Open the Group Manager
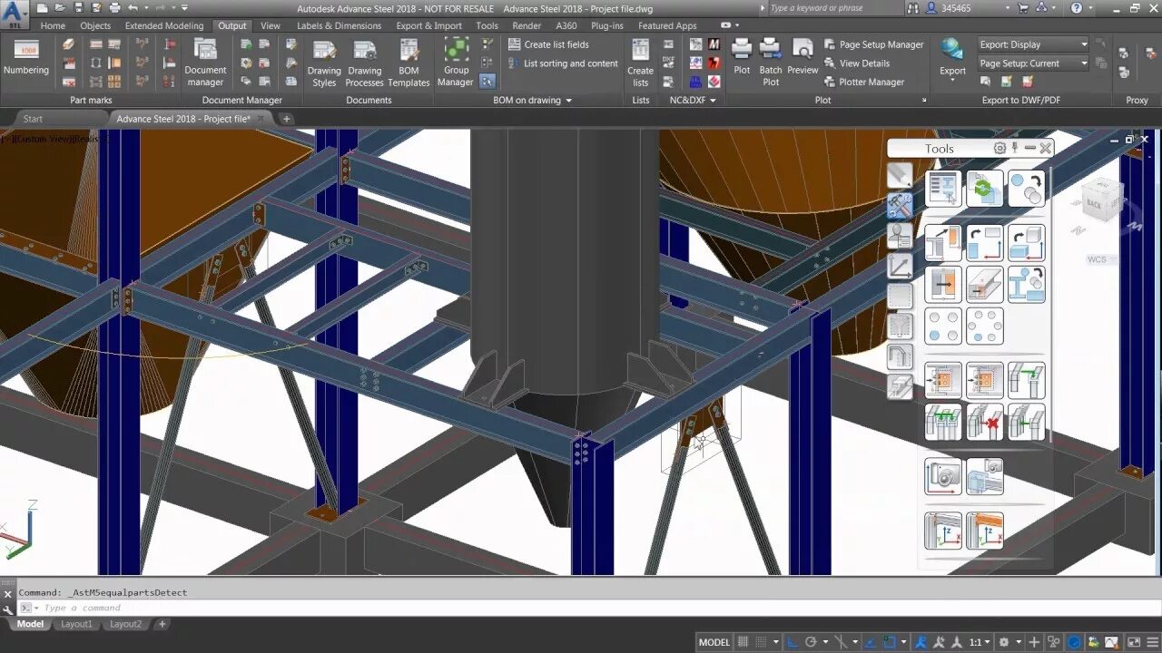The image size is (1162, 653). (x=456, y=63)
